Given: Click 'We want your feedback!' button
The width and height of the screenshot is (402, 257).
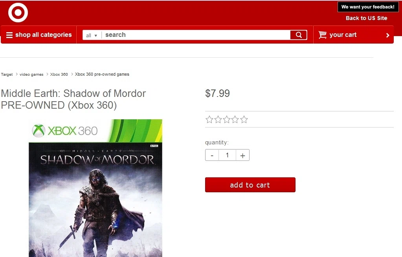Looking at the screenshot, I should [368, 7].
